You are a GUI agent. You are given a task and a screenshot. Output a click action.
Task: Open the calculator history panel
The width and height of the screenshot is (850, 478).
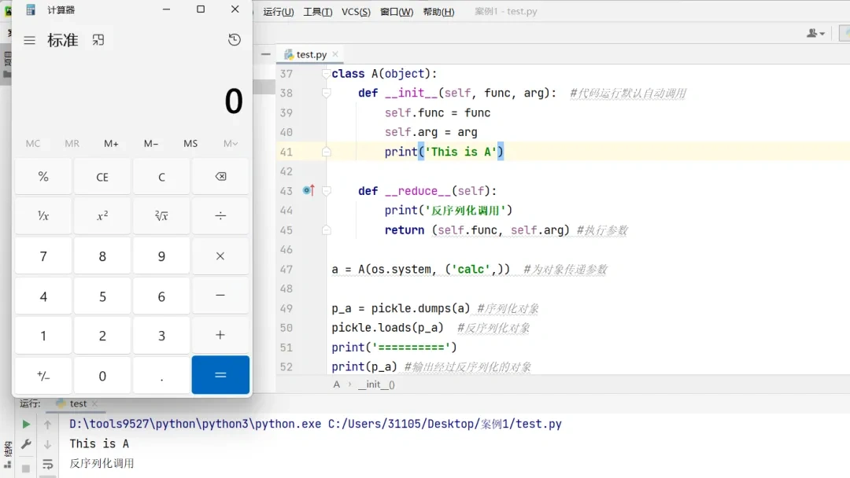click(x=235, y=39)
